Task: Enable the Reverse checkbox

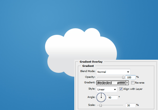Action: (x=133, y=83)
